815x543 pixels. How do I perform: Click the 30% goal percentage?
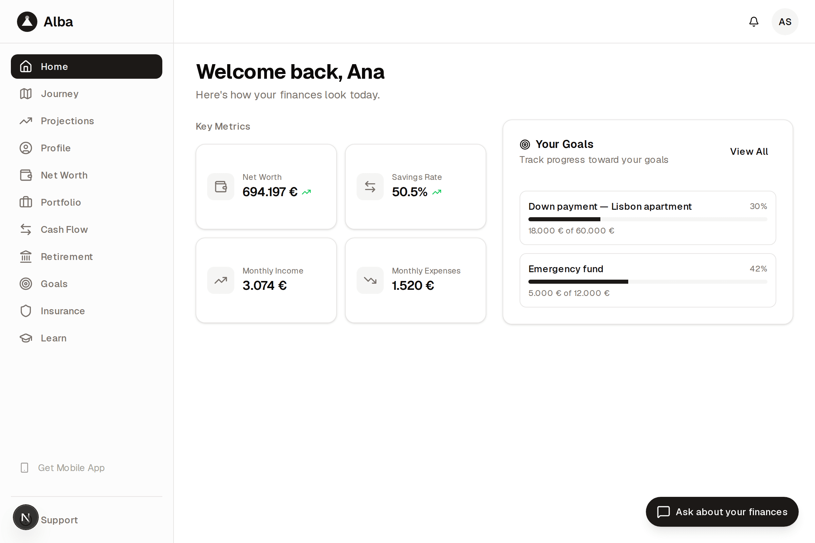(758, 206)
